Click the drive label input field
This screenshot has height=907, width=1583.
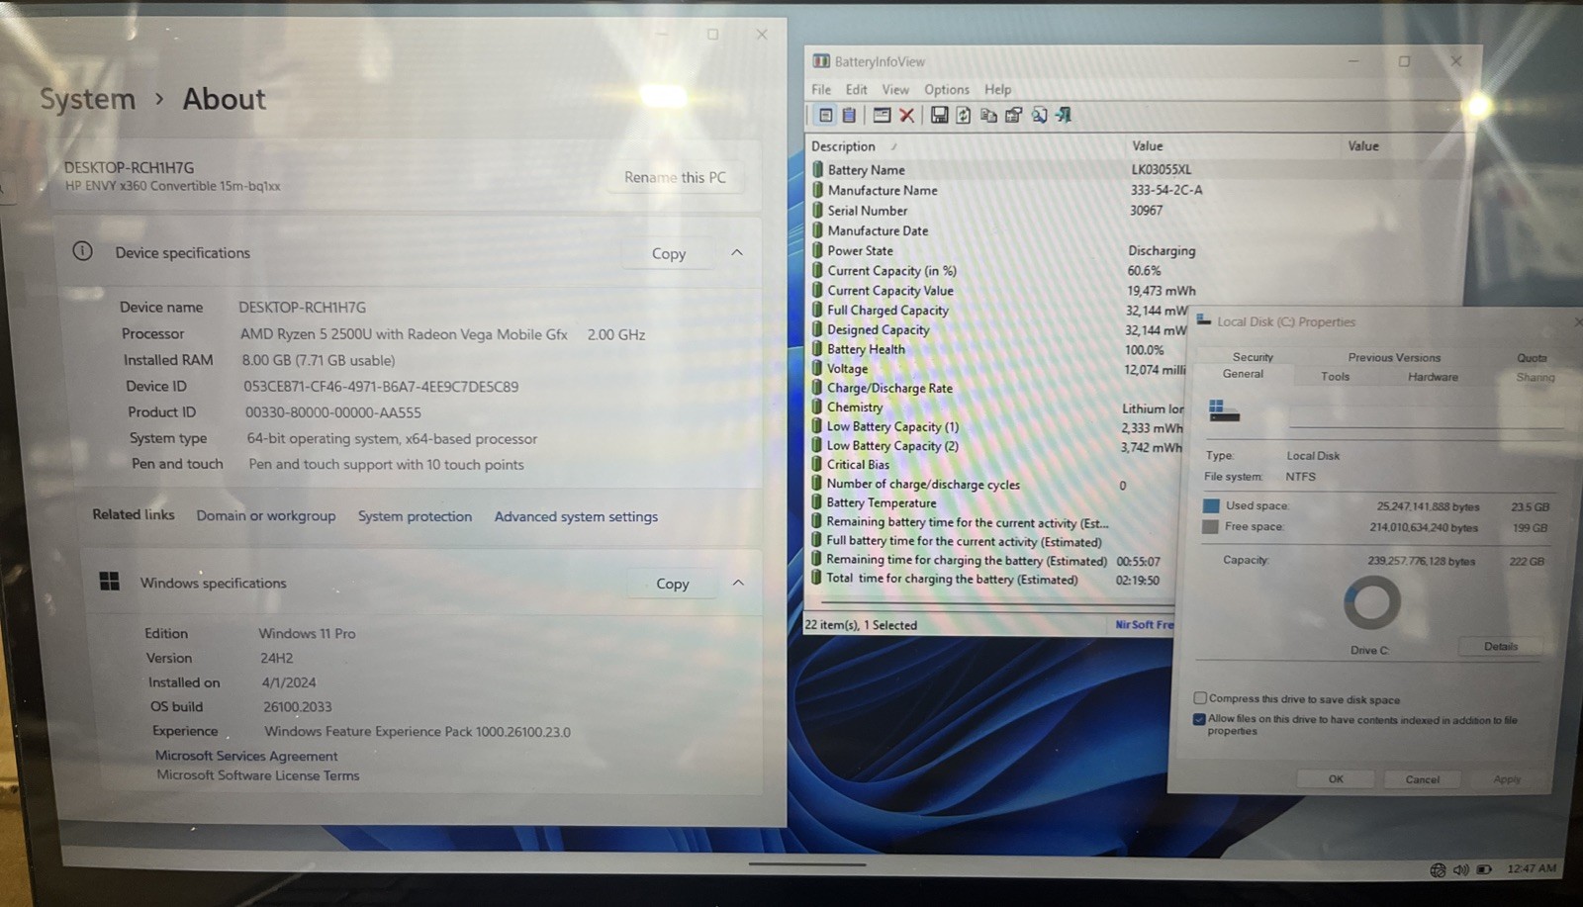coord(1425,417)
